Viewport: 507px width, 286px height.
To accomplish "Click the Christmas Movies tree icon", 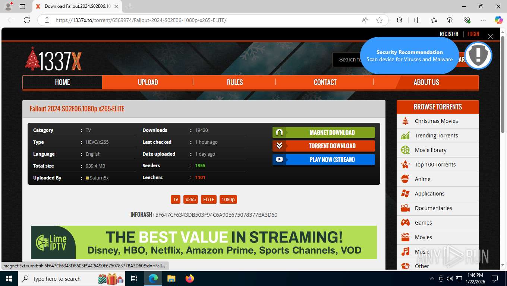I will coord(405,121).
